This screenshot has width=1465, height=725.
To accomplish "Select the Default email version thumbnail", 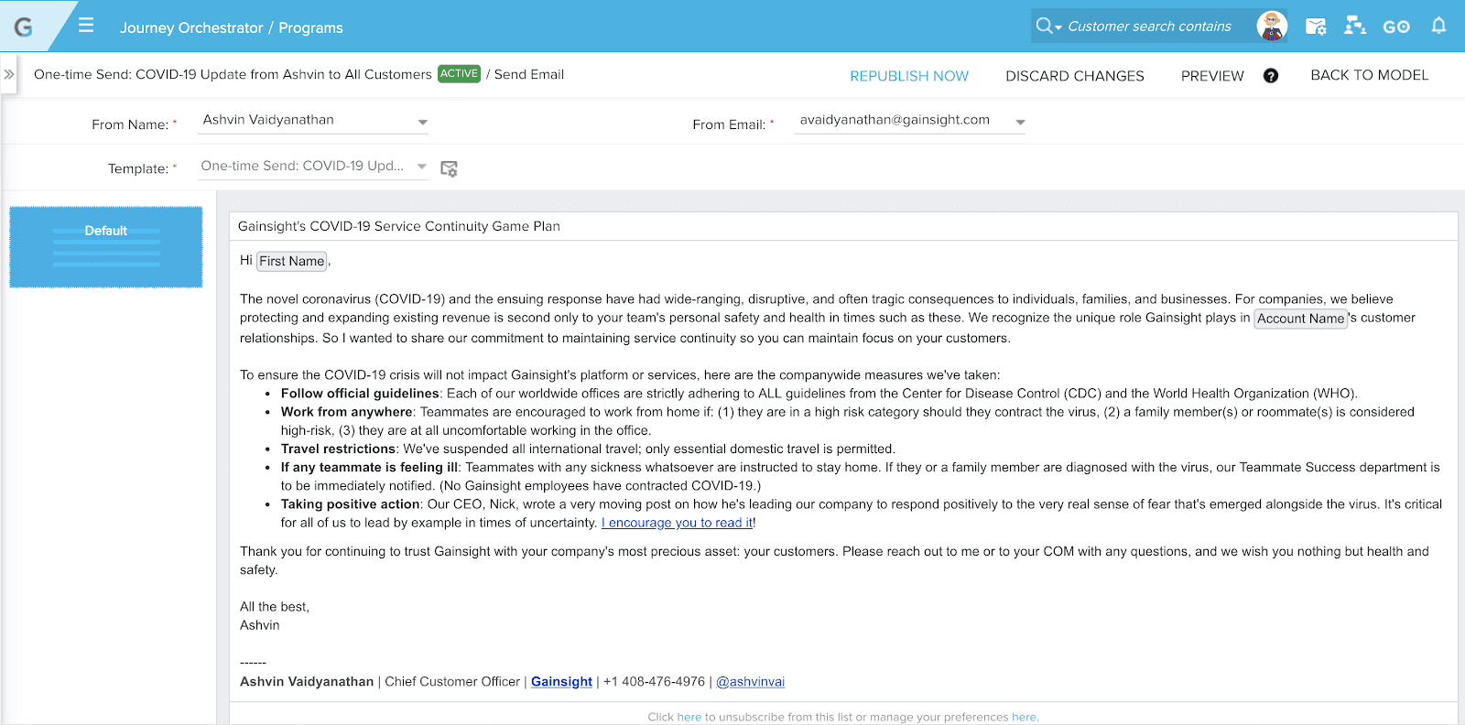I will pos(106,247).
